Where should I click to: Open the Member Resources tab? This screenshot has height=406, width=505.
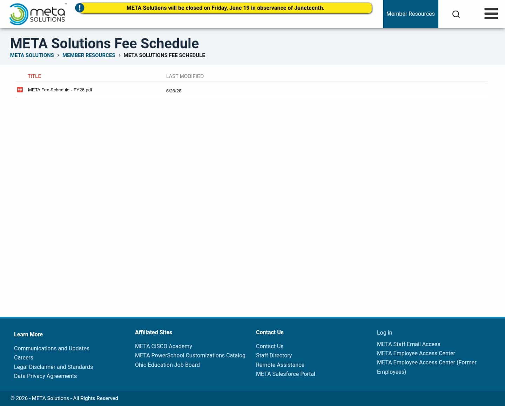pos(410,14)
